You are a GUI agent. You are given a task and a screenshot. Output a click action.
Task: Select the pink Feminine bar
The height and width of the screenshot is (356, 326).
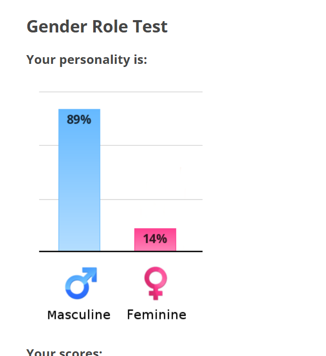click(x=156, y=240)
